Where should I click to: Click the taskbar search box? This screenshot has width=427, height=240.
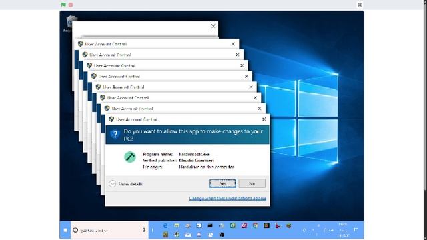click(109, 230)
